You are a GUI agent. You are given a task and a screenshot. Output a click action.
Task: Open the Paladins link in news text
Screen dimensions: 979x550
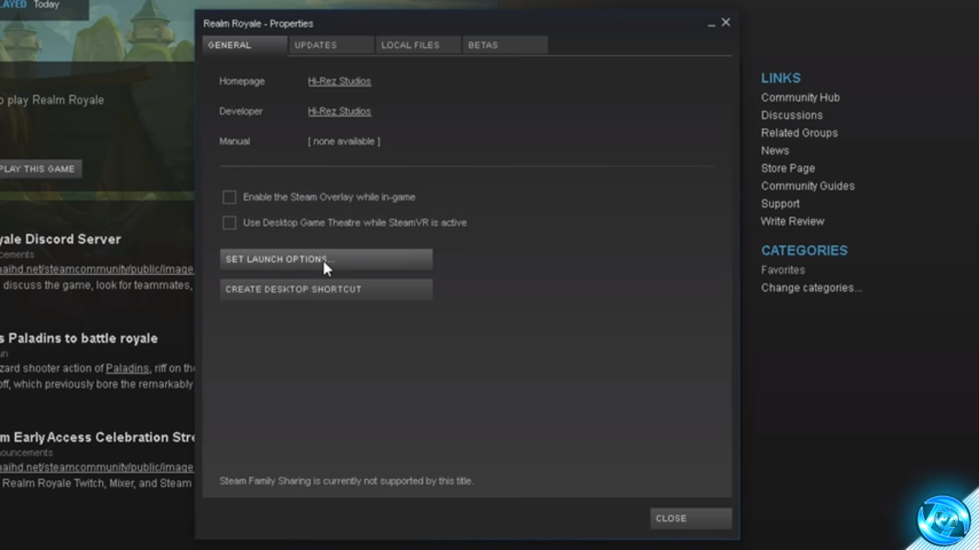point(127,368)
